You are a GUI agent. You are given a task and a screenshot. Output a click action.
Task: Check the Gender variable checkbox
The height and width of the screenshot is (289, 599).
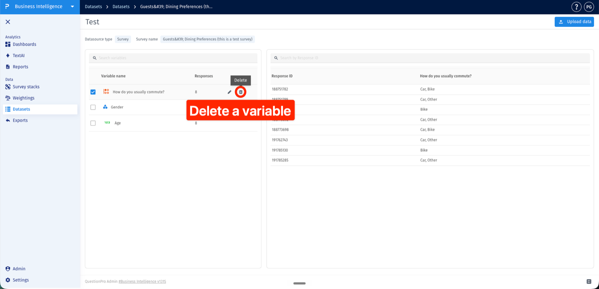93,107
